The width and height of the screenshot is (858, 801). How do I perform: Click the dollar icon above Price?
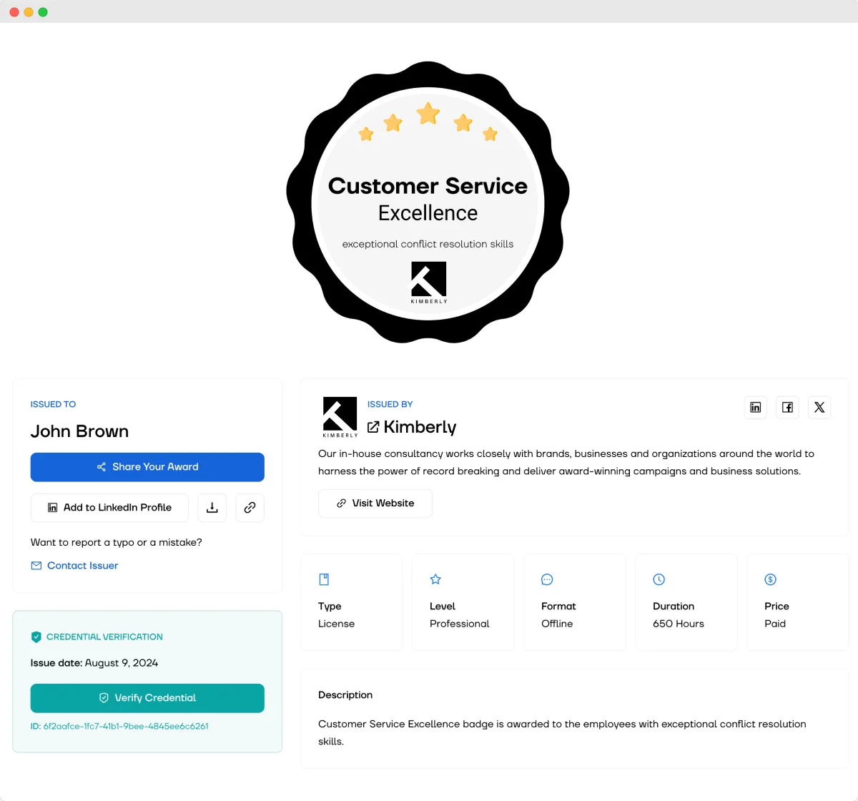(x=771, y=579)
